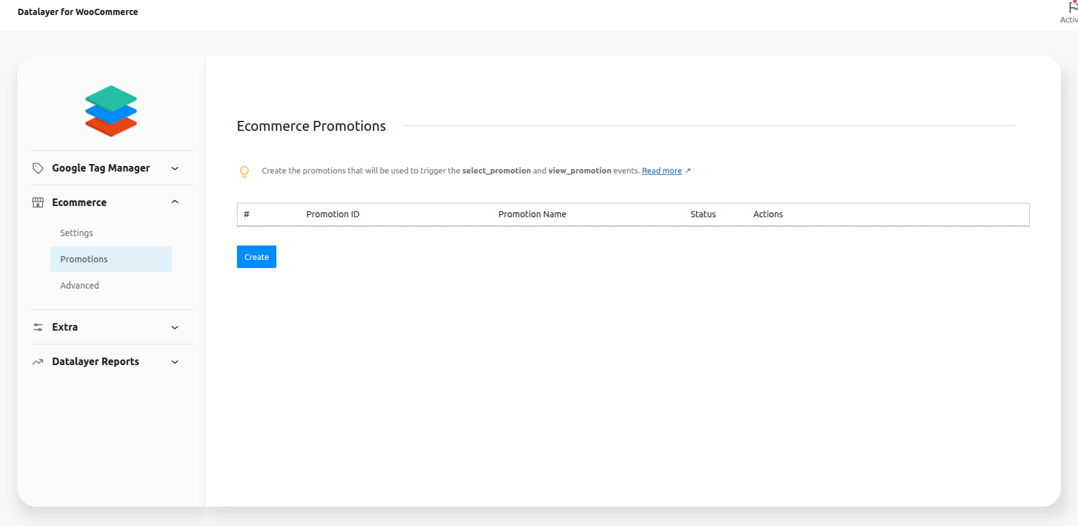Image resolution: width=1078 pixels, height=526 pixels.
Task: Expand the Extra section chevron
Action: click(175, 327)
